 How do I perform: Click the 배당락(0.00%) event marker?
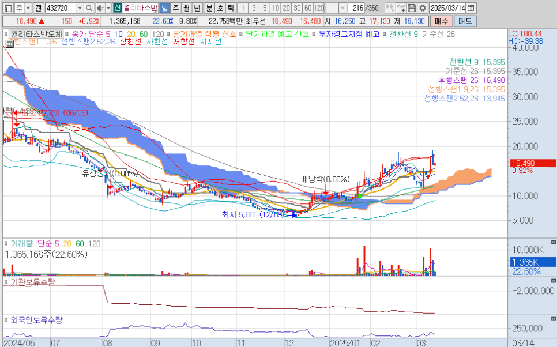click(x=325, y=179)
